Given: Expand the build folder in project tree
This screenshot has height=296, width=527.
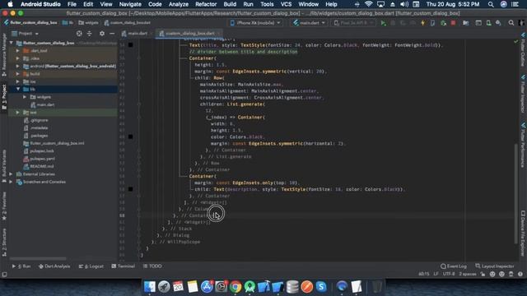Looking at the screenshot, I should [x=17, y=74].
